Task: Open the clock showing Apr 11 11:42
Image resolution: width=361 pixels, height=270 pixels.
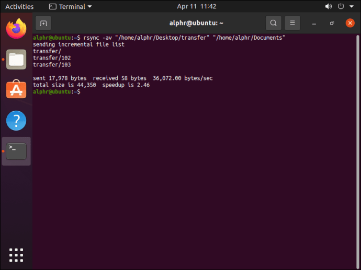Action: click(x=197, y=6)
